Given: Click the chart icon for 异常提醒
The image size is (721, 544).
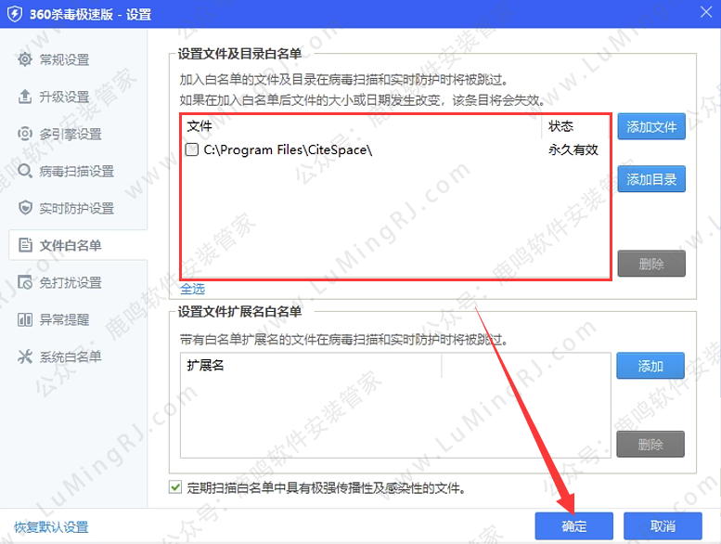Looking at the screenshot, I should (25, 319).
